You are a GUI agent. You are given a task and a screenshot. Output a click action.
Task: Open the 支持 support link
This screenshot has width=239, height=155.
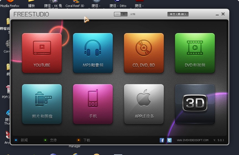click(x=53, y=140)
